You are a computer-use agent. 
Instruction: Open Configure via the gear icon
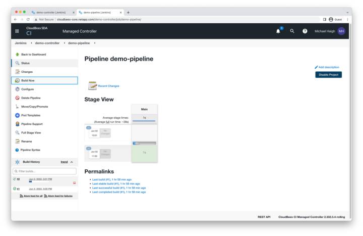click(x=17, y=89)
